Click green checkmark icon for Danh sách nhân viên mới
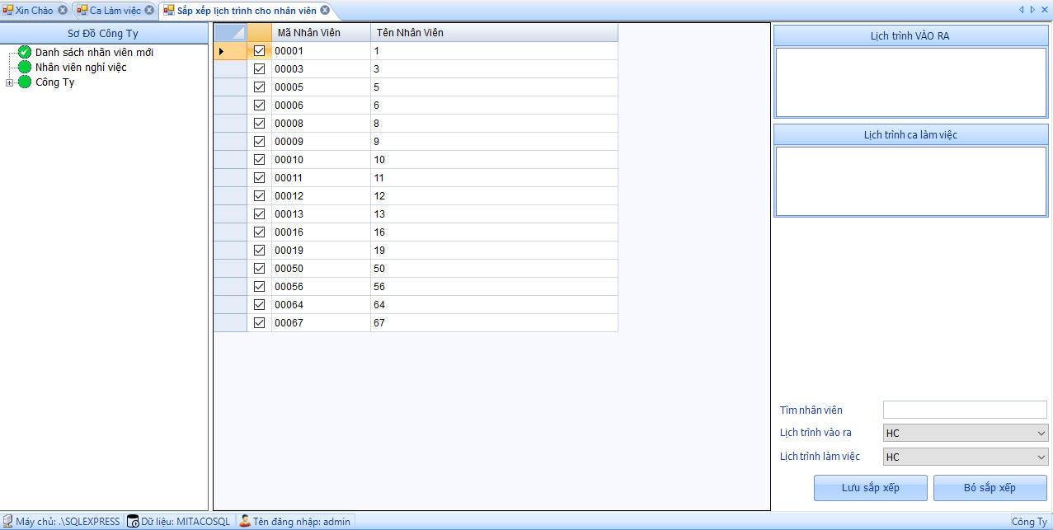 click(x=25, y=53)
